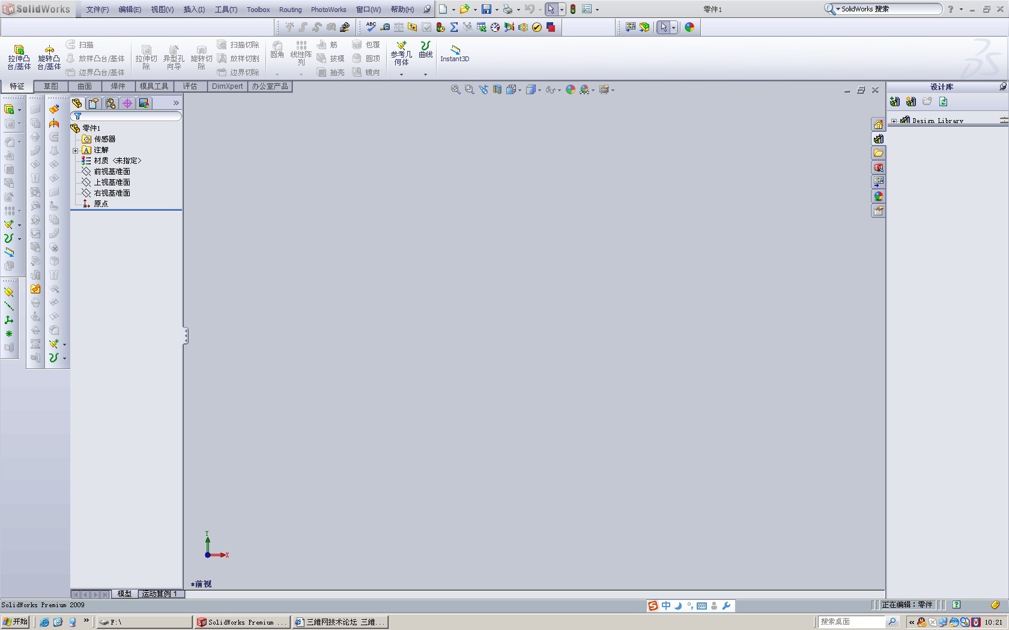Click the red and blue overlapping squares icon
The height and width of the screenshot is (630, 1009).
(x=551, y=27)
